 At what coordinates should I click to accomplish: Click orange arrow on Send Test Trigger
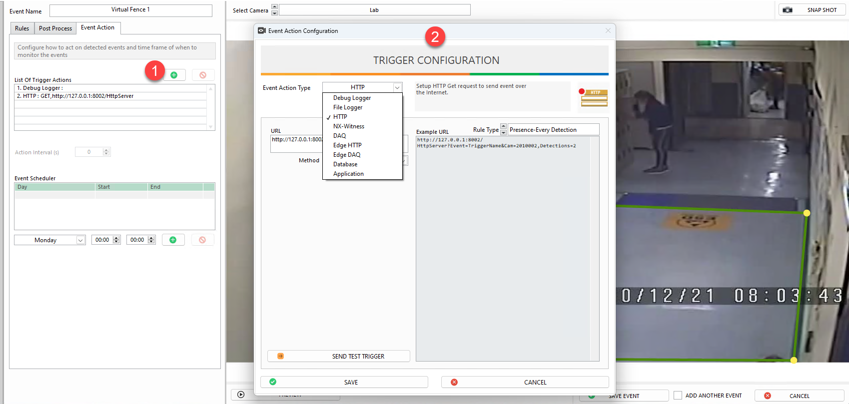[280, 356]
